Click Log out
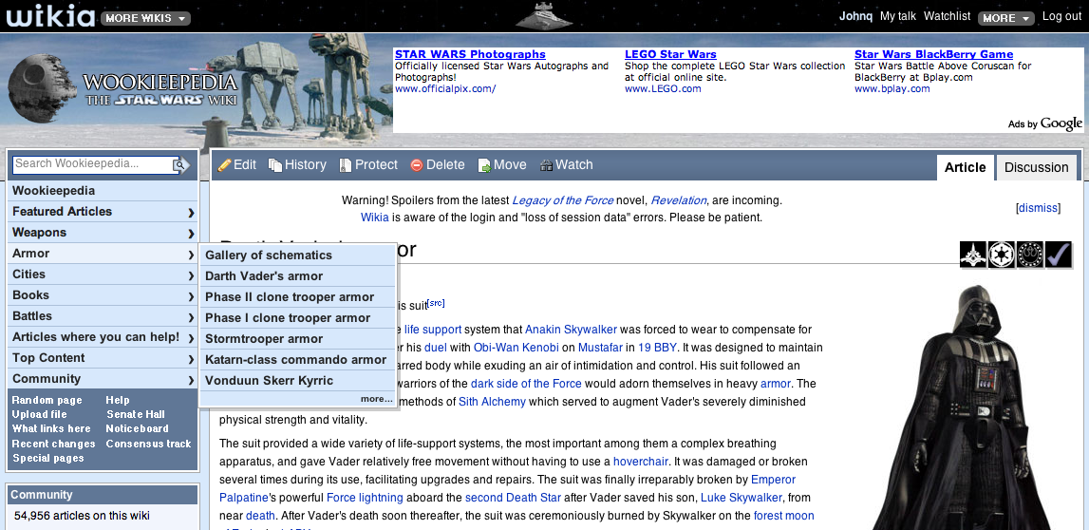This screenshot has height=530, width=1089. [1061, 16]
